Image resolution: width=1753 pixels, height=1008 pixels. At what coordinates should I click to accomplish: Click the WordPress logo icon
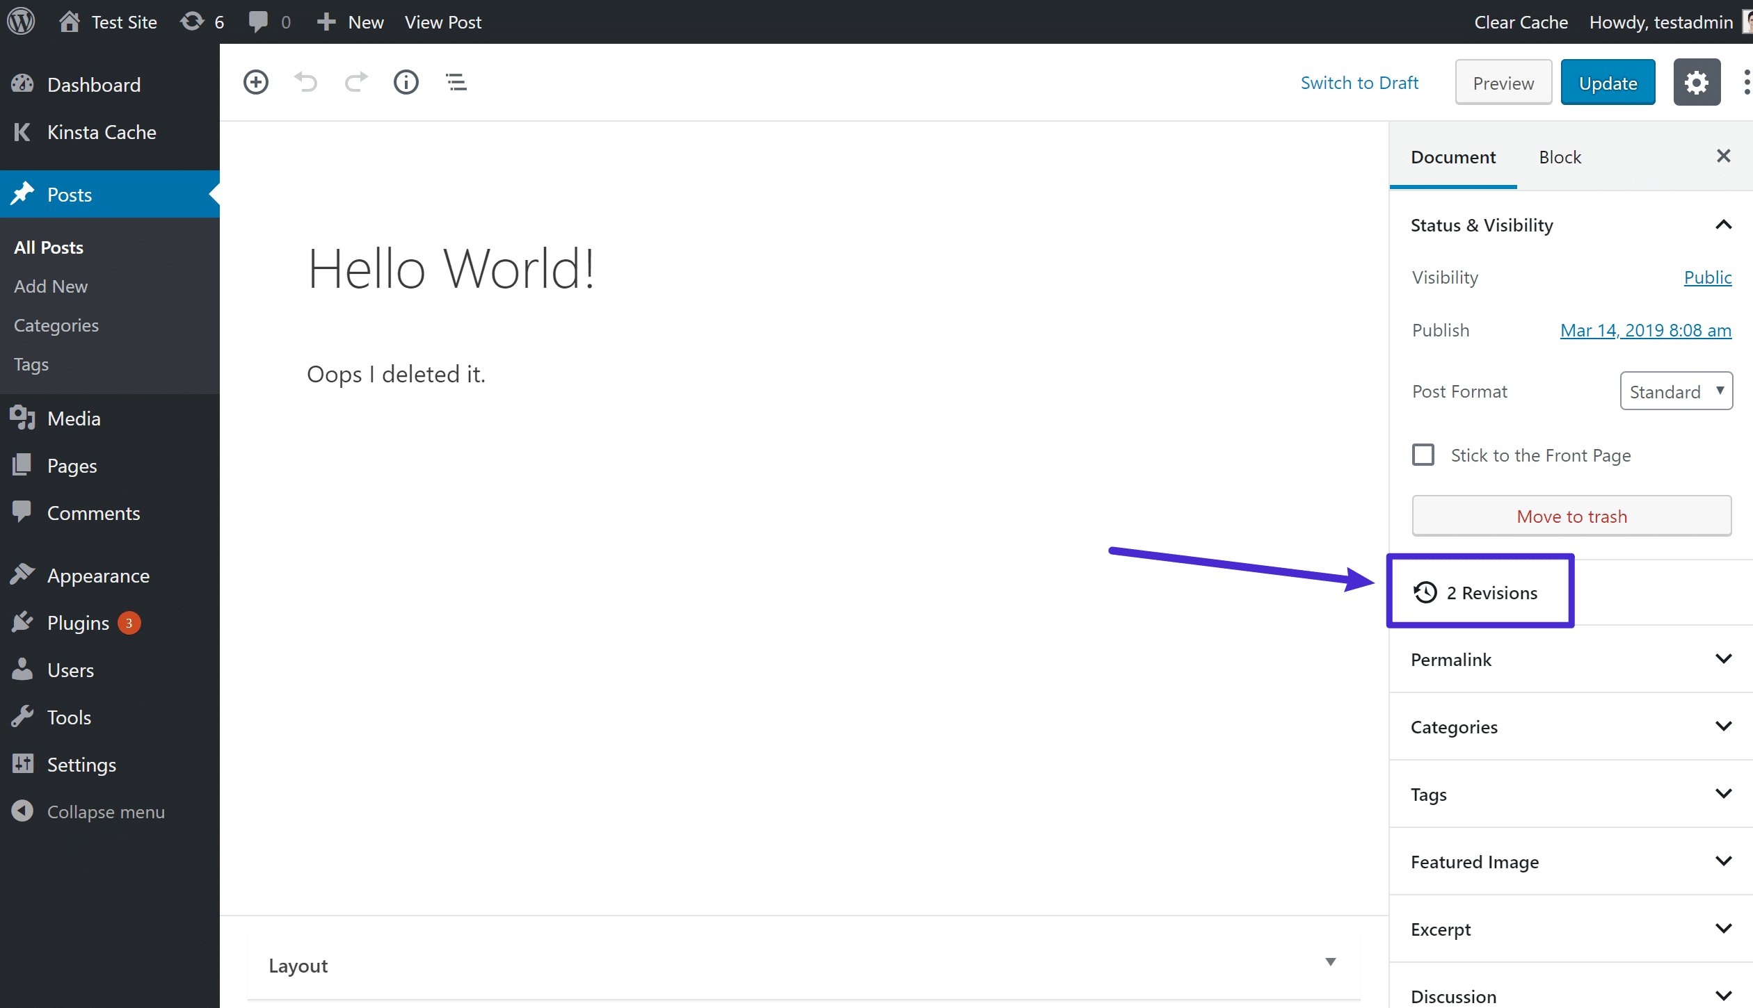coord(20,22)
